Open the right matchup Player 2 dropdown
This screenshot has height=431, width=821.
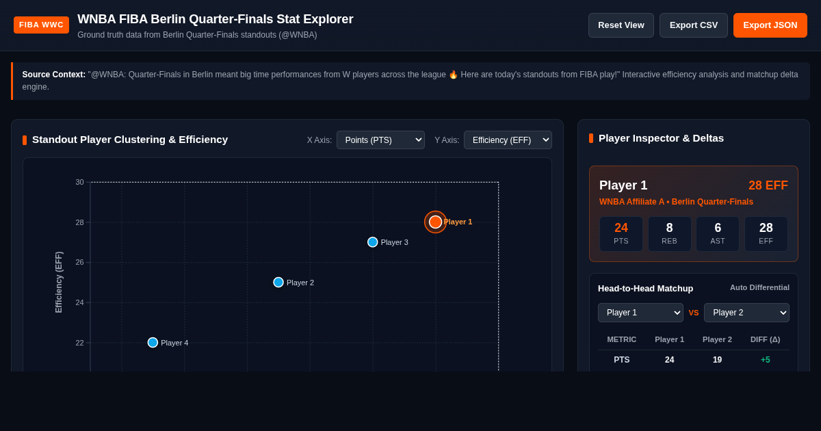pos(746,313)
